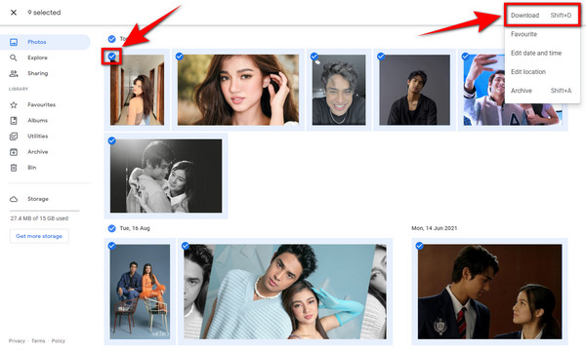The width and height of the screenshot is (586, 352).
Task: Click the Sharing people icon
Action: click(14, 73)
